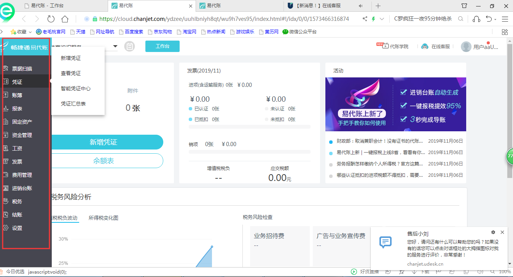
Task: Close the 售后小刘 chat popup
Action: point(502,232)
